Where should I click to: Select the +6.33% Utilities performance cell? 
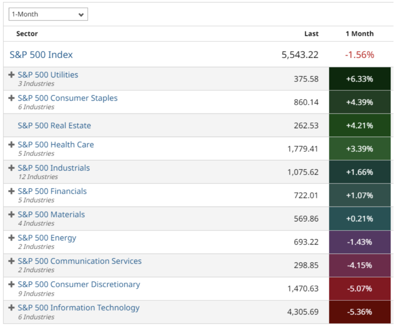pos(360,79)
